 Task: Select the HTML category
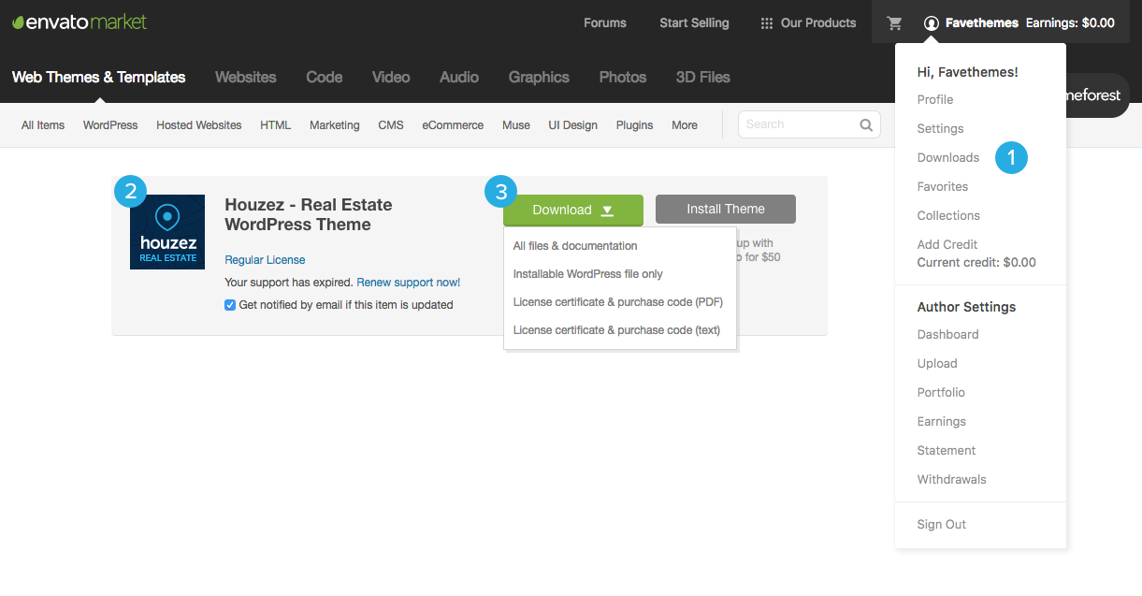point(276,125)
